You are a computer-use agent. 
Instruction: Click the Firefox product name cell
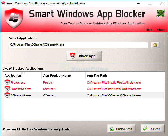47,83
